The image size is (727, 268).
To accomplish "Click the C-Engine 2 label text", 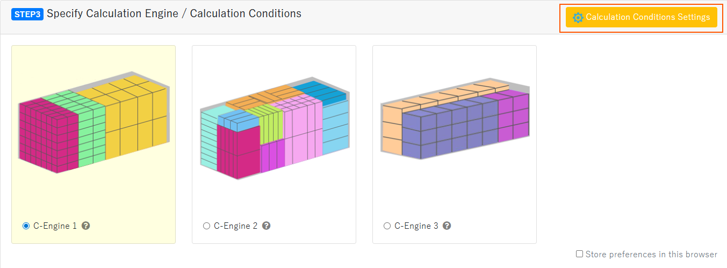I will tap(235, 226).
